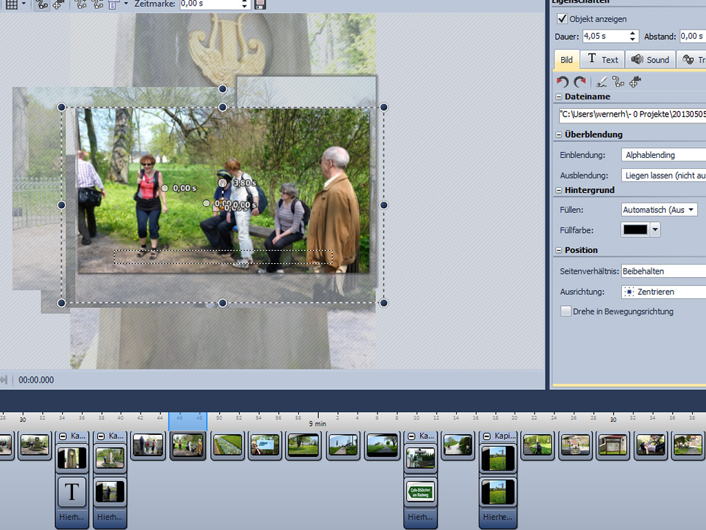Open the Ausrichtung Zentrieren dropdown

pos(664,292)
